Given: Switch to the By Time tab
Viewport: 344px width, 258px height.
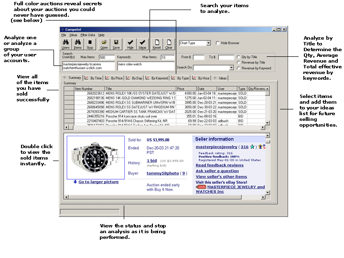Looking at the screenshot, I should coord(93,78).
